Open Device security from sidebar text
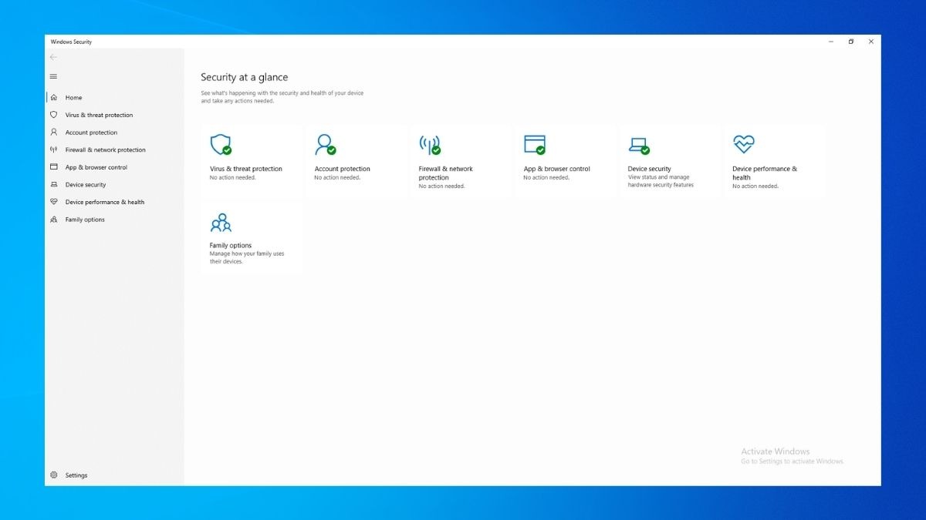The height and width of the screenshot is (520, 926). [x=86, y=185]
